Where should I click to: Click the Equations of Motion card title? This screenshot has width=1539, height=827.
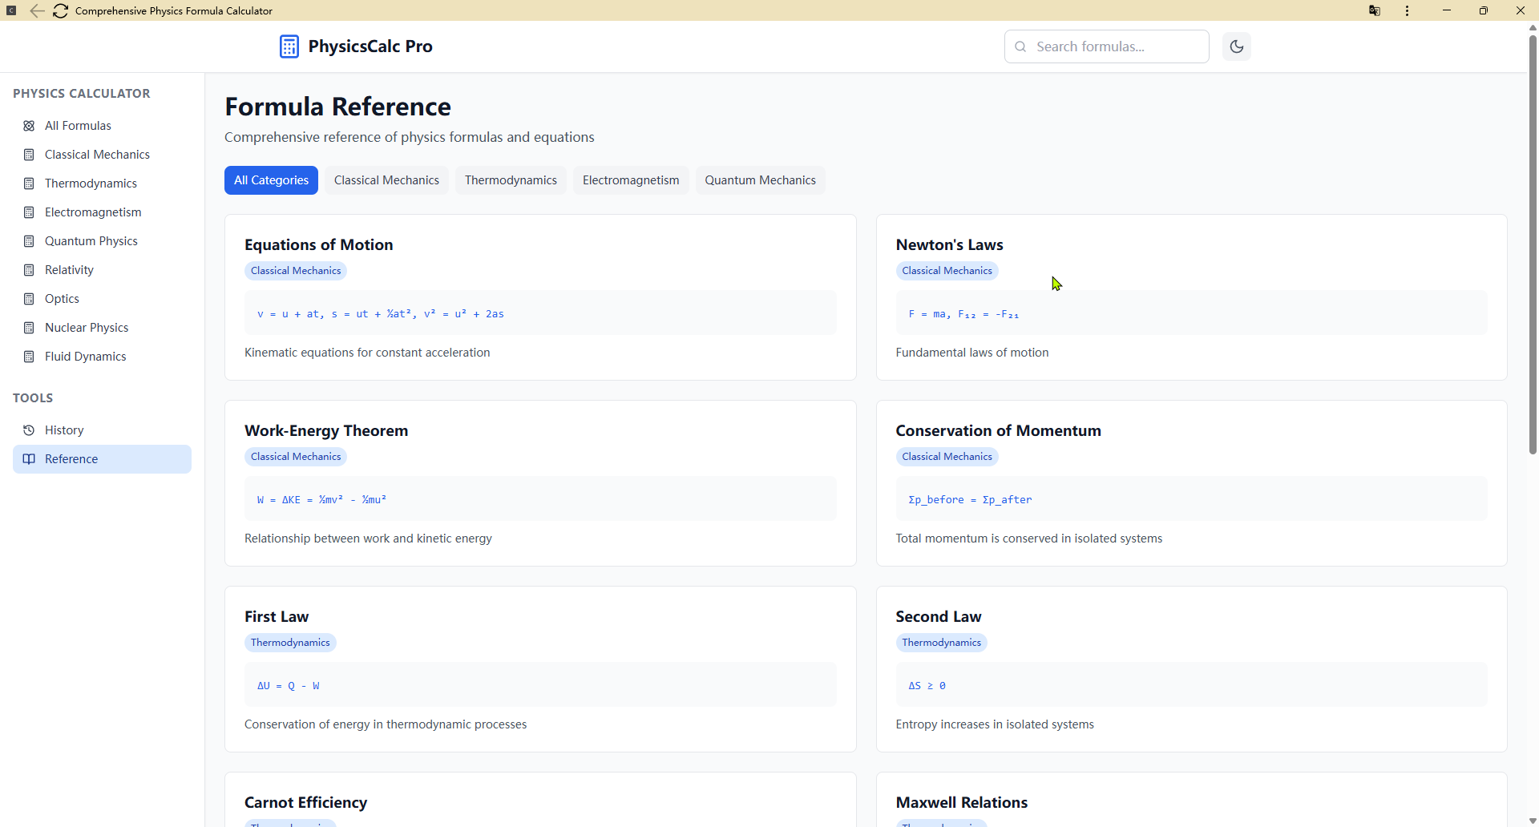click(x=318, y=244)
